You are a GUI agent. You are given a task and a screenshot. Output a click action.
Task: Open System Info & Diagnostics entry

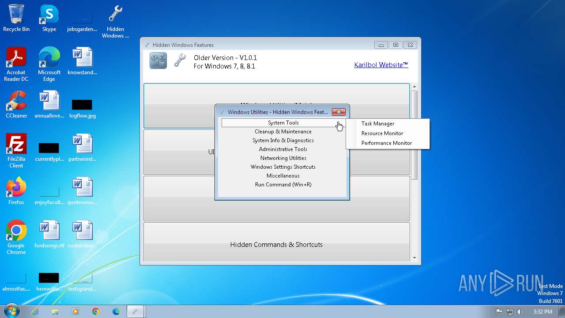click(283, 140)
